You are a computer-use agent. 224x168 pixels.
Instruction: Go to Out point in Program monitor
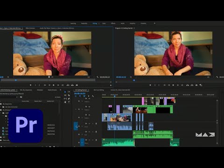[x=182, y=85]
